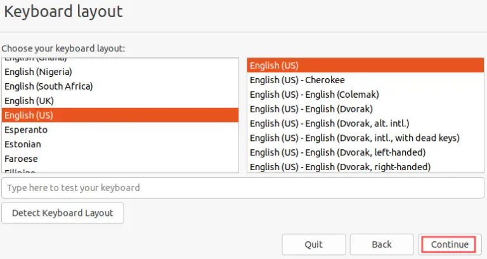
Task: Select Dvorak left-handed variant
Action: 365,152
